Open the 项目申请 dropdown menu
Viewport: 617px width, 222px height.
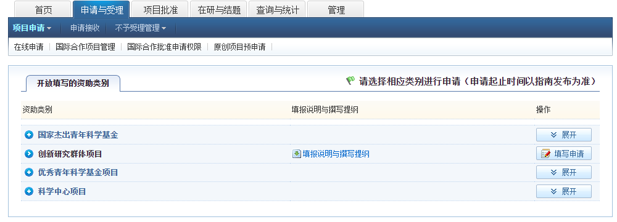tap(32, 28)
